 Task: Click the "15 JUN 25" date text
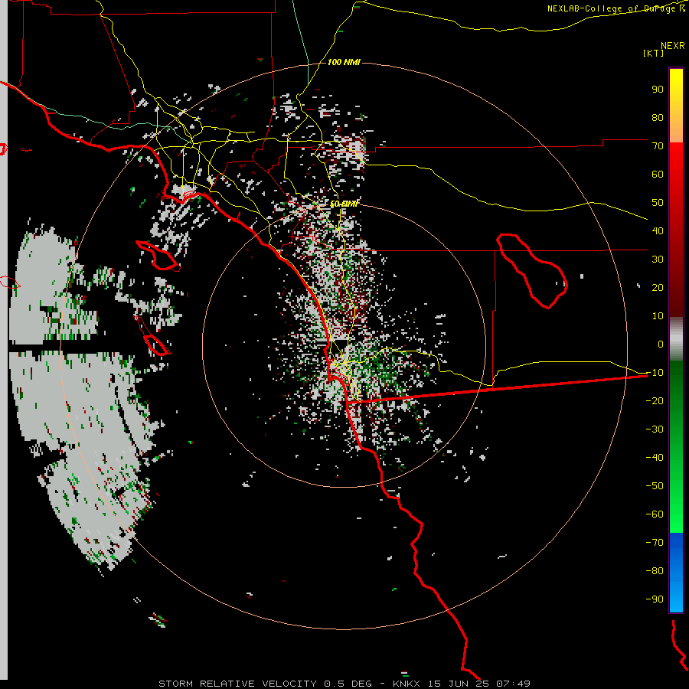click(459, 684)
